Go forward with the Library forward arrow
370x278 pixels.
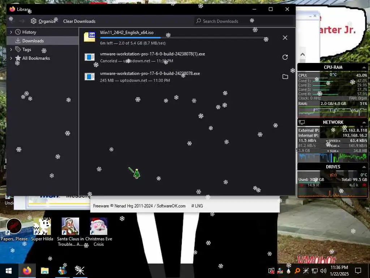point(22,21)
